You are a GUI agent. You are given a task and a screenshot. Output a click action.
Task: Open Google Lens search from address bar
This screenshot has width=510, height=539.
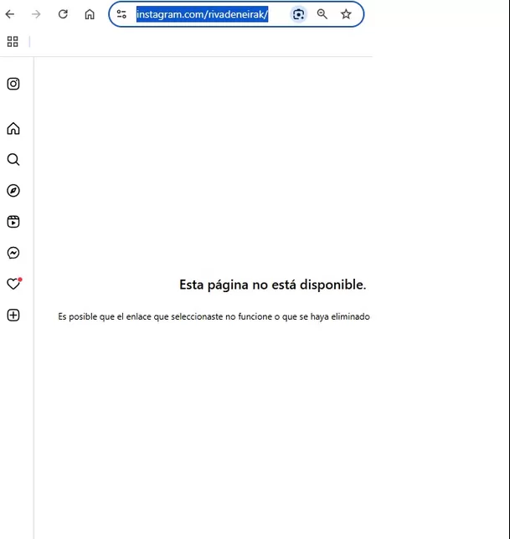(298, 14)
